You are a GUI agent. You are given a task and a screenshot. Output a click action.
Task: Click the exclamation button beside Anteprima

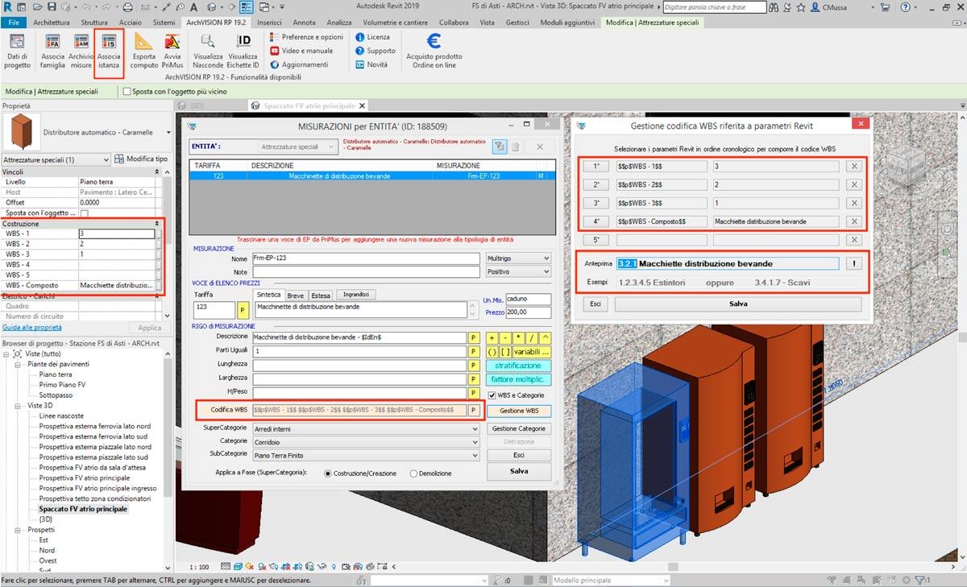coord(853,263)
